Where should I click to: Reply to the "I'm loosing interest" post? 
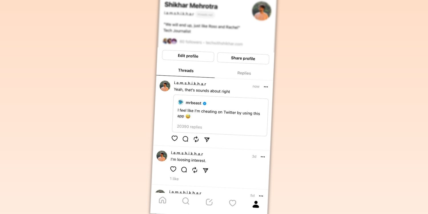184,170
